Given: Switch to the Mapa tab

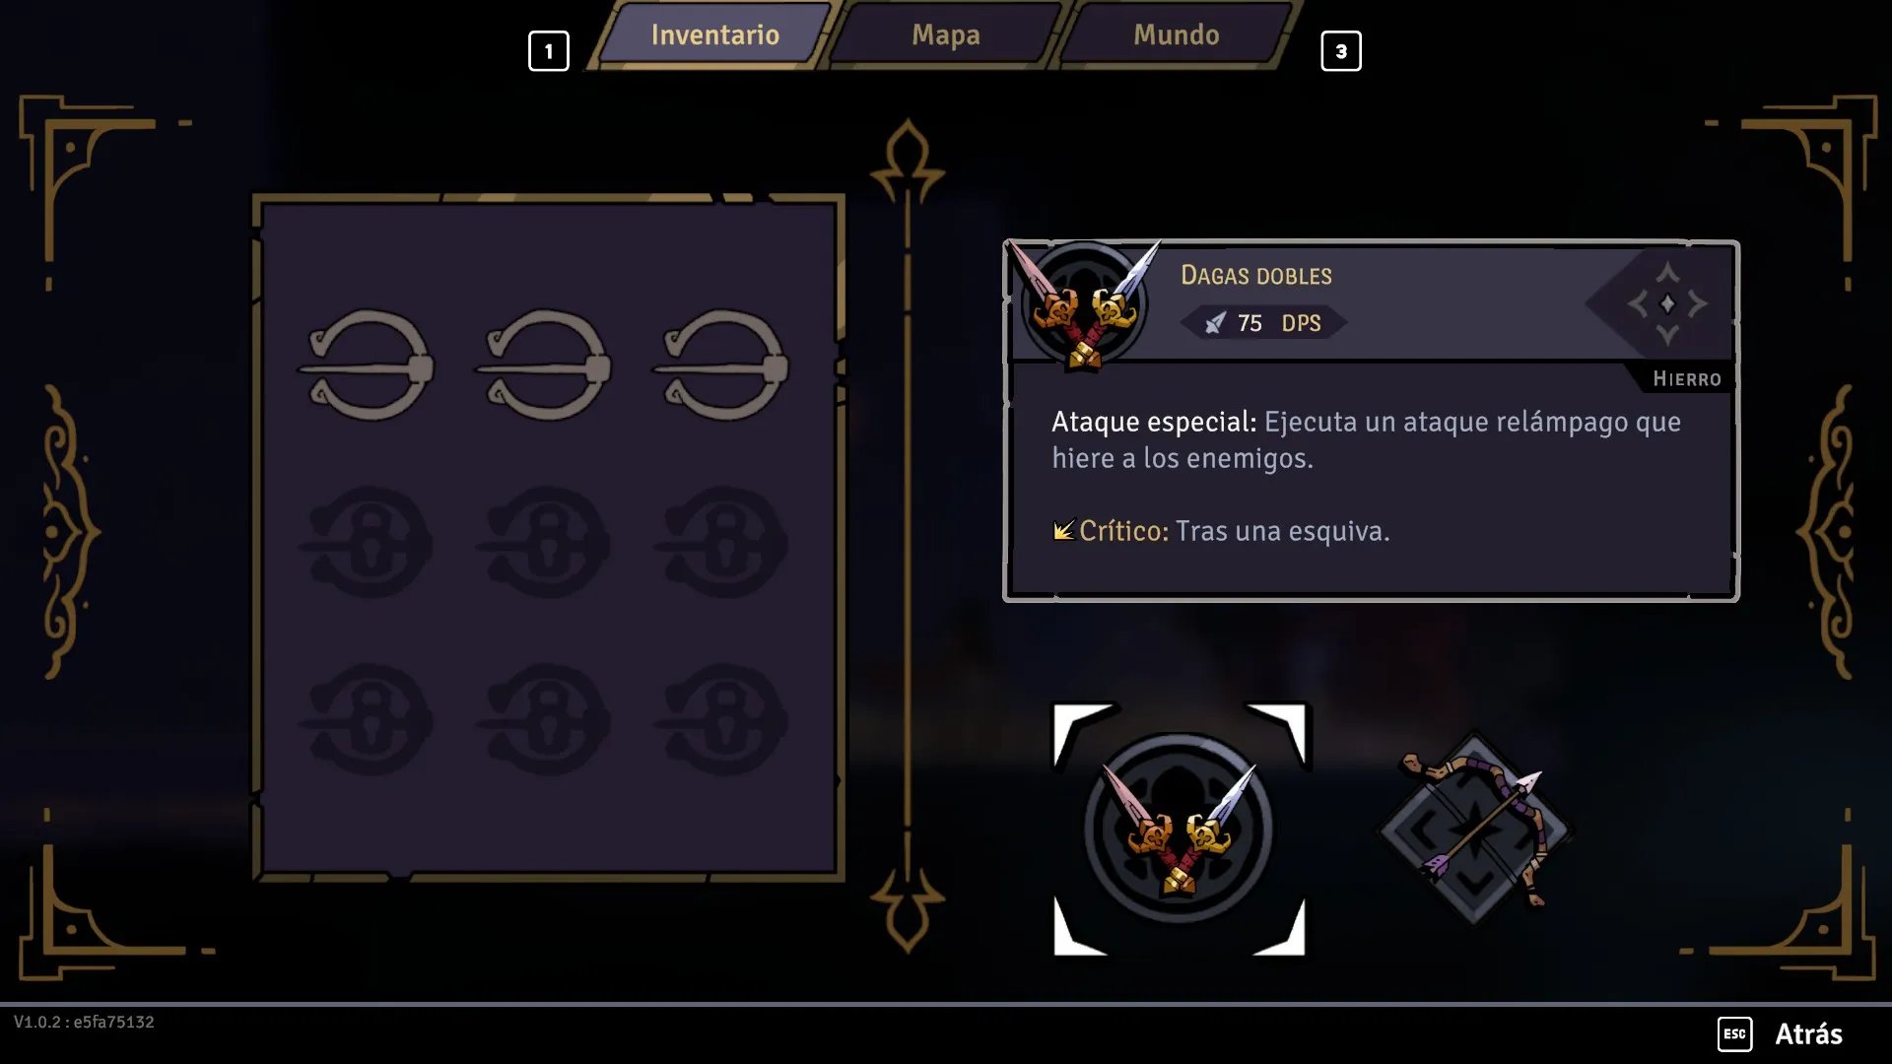Looking at the screenshot, I should pos(946,35).
